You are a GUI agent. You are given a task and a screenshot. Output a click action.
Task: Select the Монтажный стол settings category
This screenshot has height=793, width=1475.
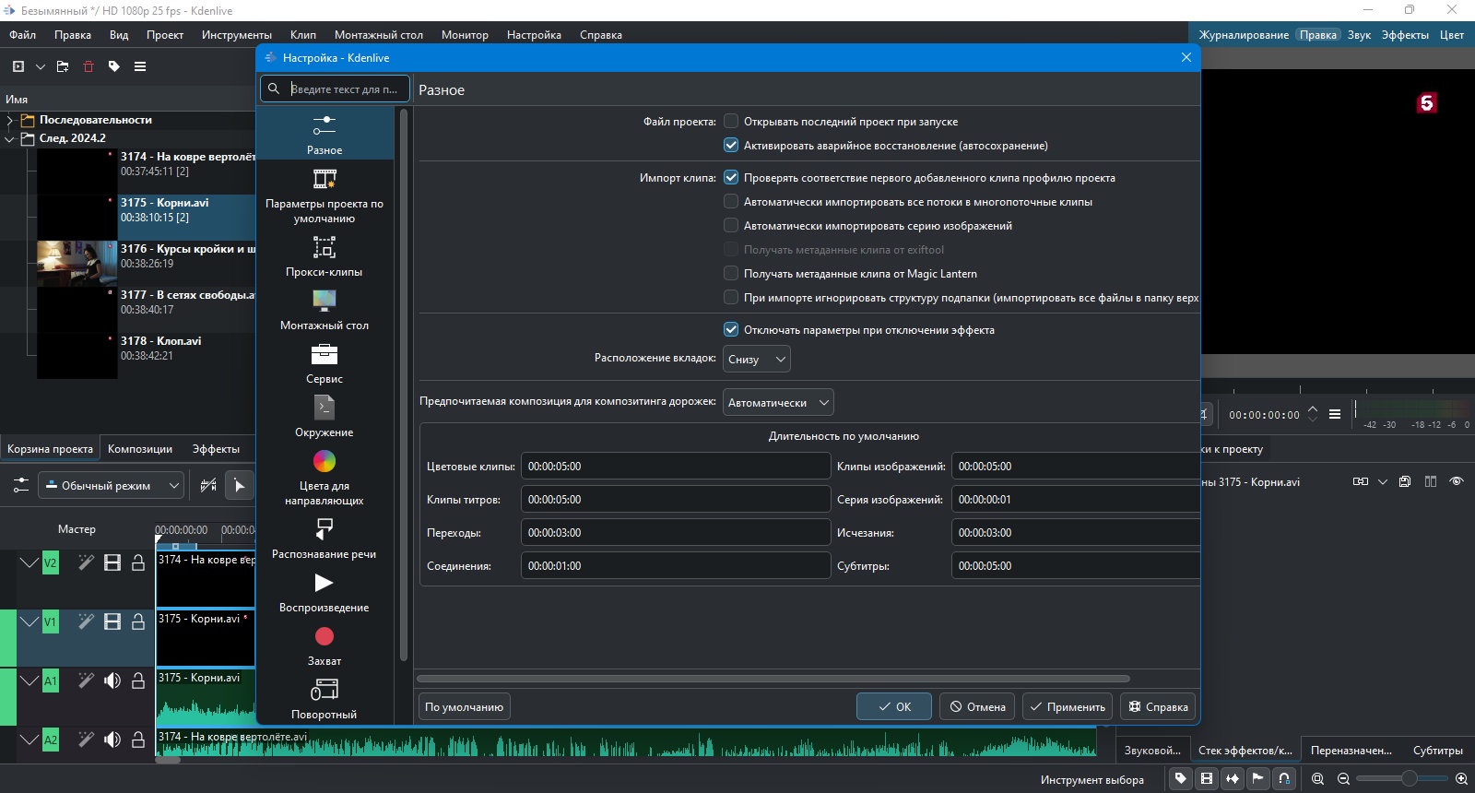click(324, 310)
